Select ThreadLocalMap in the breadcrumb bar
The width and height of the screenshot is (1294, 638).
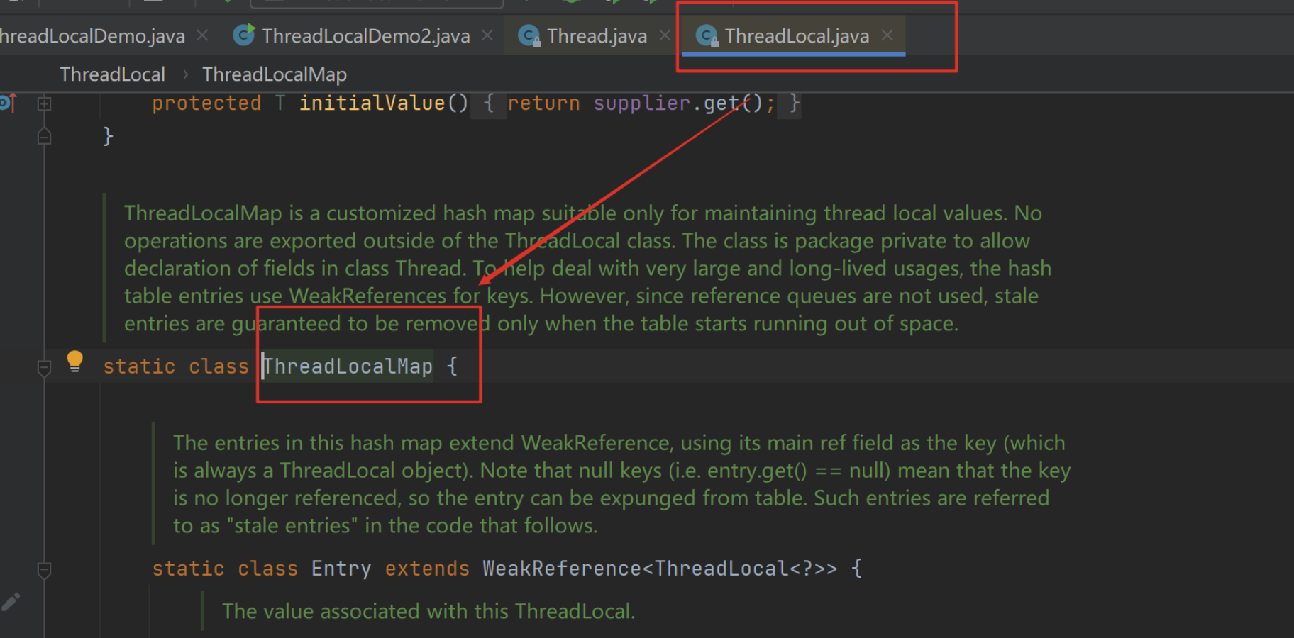point(274,74)
